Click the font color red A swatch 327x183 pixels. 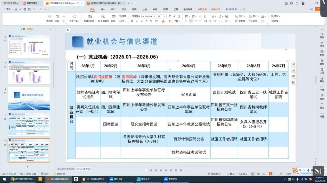(163, 21)
